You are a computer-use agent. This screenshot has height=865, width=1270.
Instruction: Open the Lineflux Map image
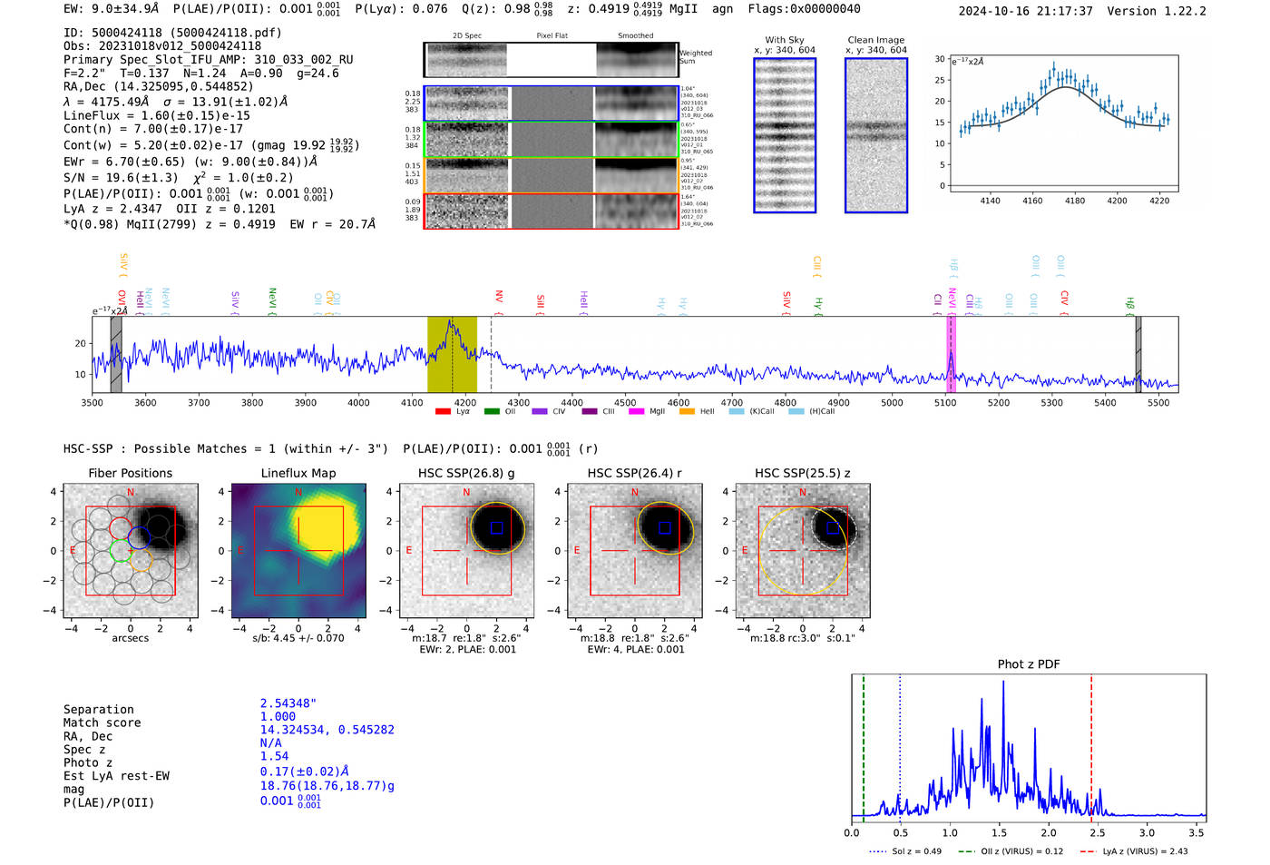pos(298,550)
